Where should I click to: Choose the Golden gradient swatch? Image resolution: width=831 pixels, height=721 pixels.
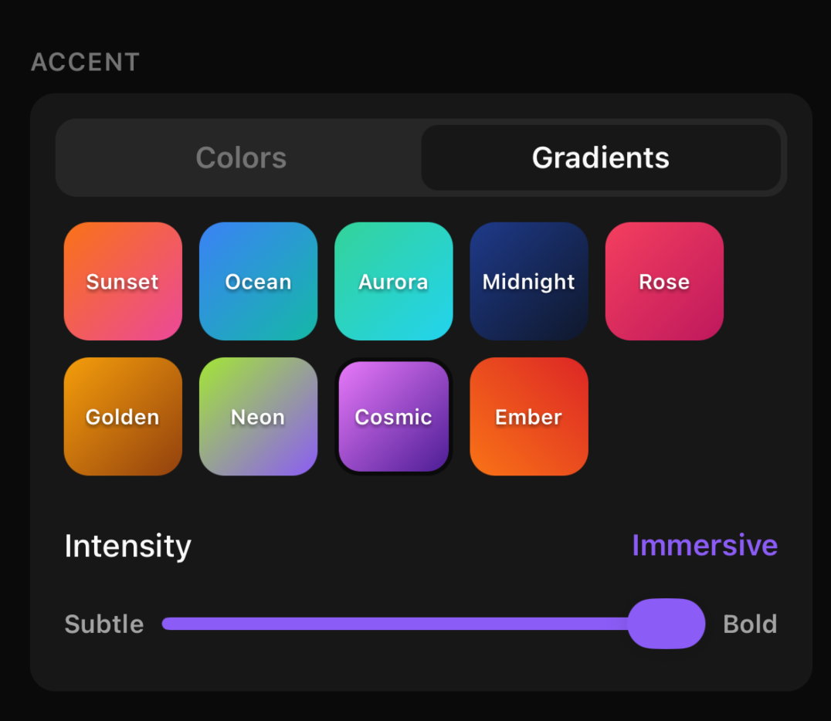pyautogui.click(x=123, y=416)
